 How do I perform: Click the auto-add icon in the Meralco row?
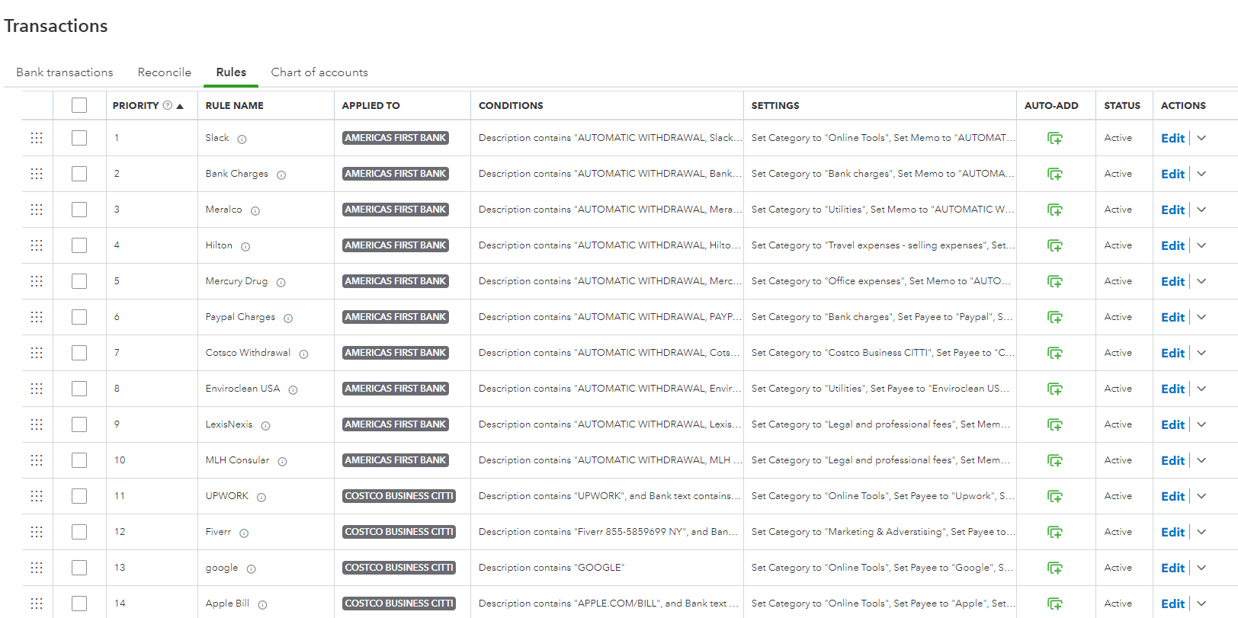click(x=1055, y=210)
